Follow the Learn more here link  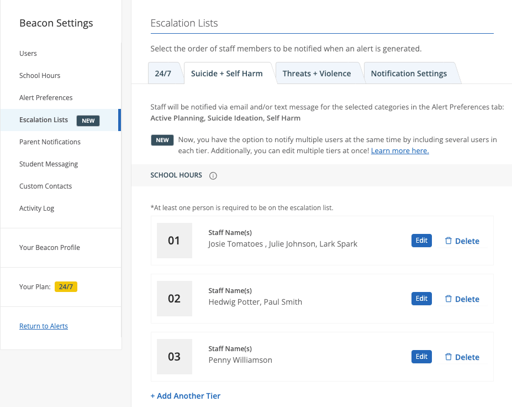pos(400,151)
